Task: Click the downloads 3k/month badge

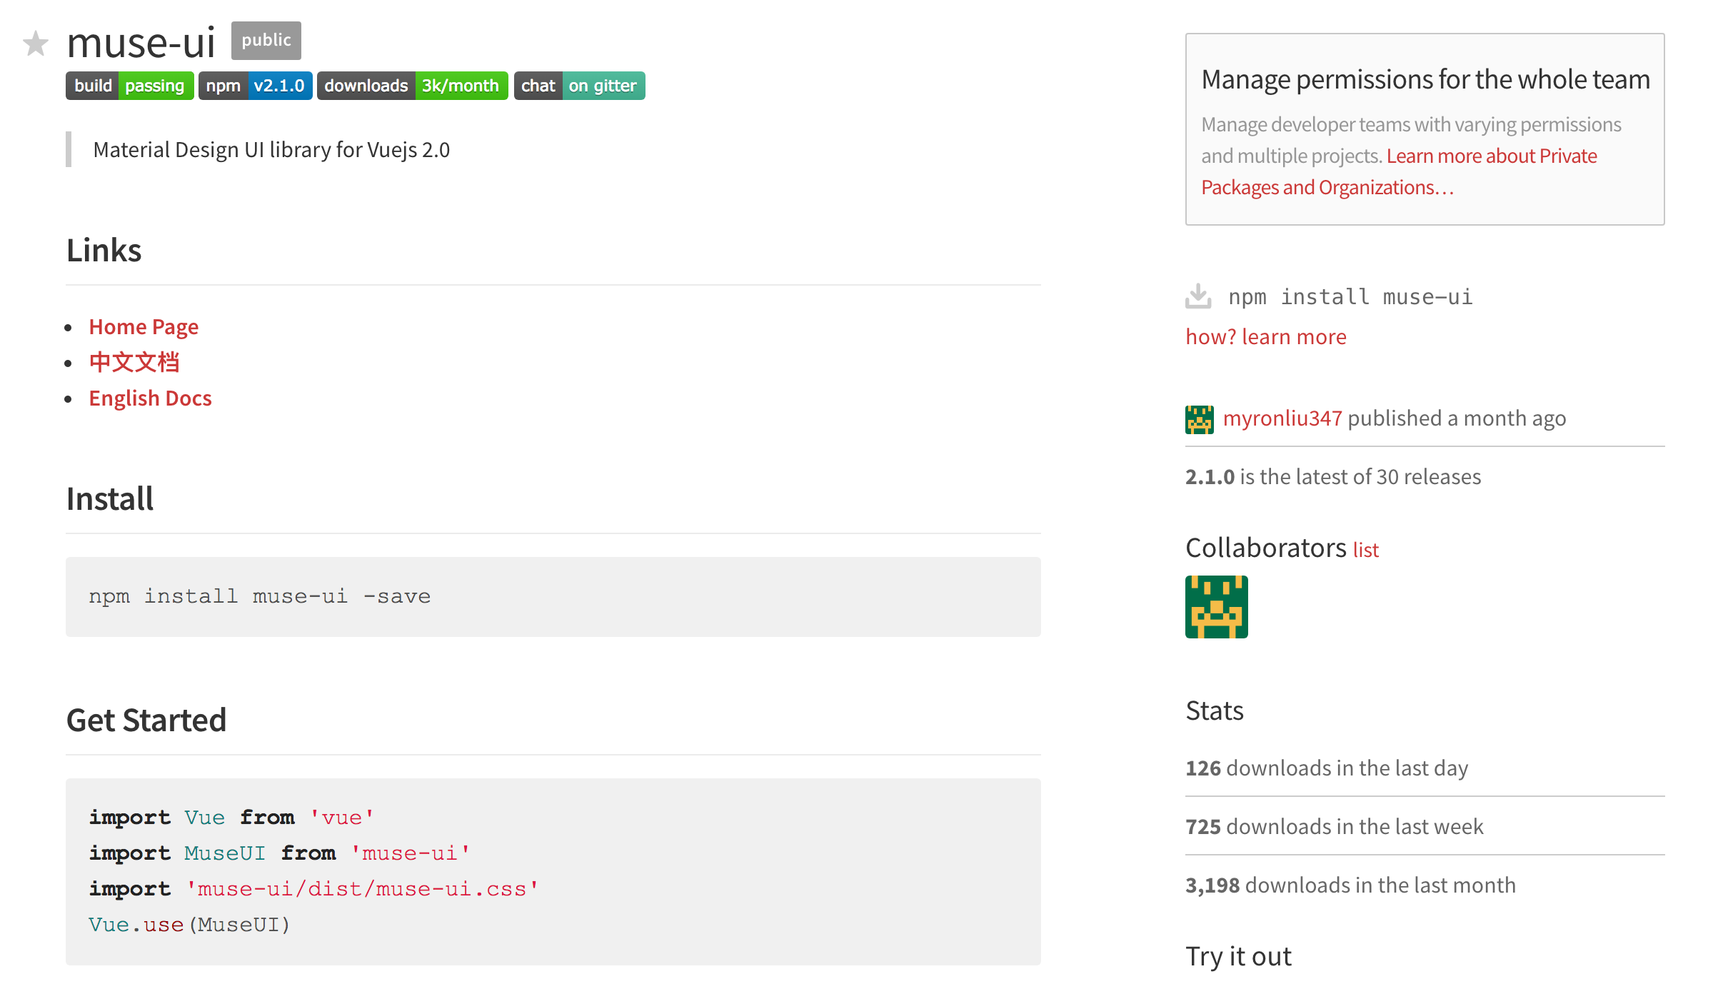Action: point(413,86)
